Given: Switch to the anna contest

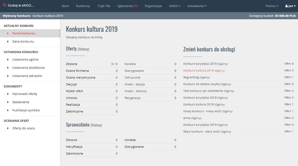Looking at the screenshot, I should click(238, 118).
